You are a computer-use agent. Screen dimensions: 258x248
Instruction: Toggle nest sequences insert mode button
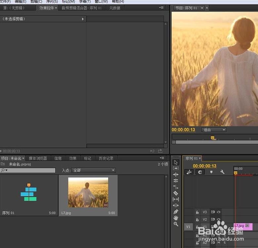189,172
